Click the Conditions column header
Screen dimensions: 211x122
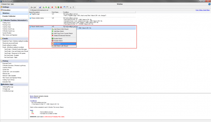coord(99,12)
